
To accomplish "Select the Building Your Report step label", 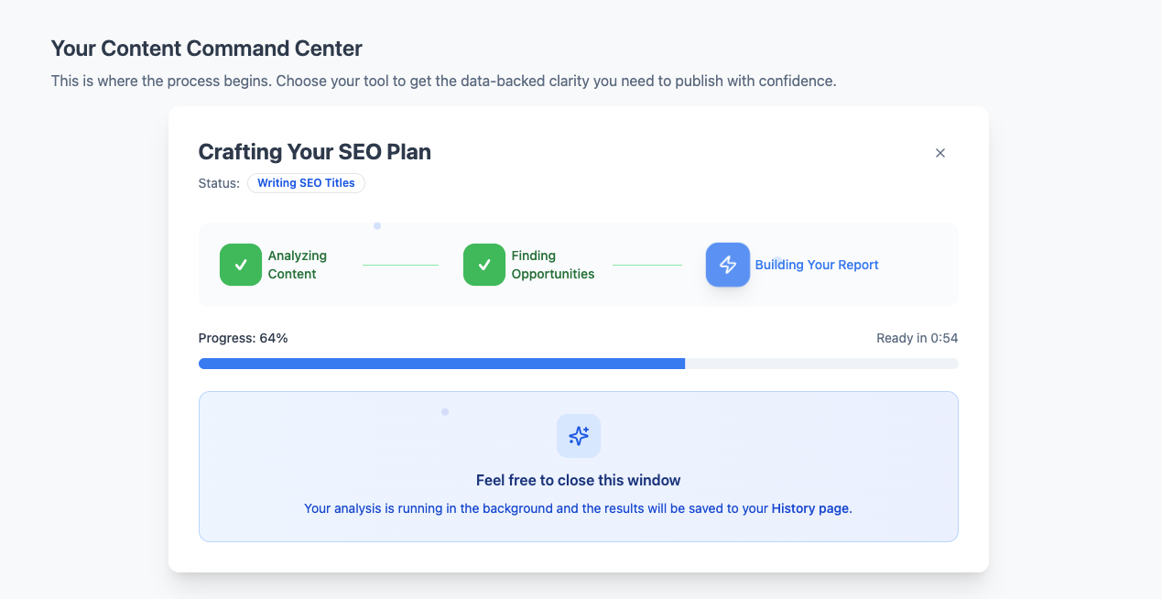I will (816, 265).
